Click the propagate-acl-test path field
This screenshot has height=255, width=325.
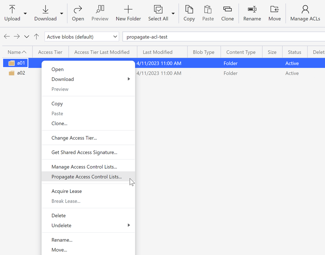[x=224, y=37]
